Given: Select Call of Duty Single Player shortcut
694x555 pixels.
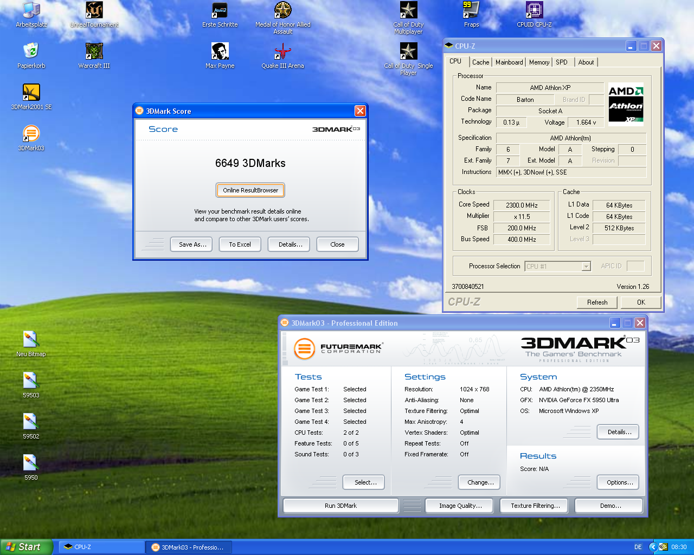Looking at the screenshot, I should click(408, 59).
